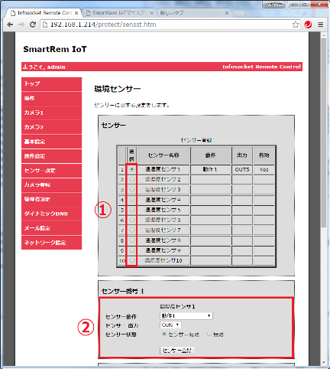Select radio button for sensor row 2
330x369 pixels.
coord(131,179)
